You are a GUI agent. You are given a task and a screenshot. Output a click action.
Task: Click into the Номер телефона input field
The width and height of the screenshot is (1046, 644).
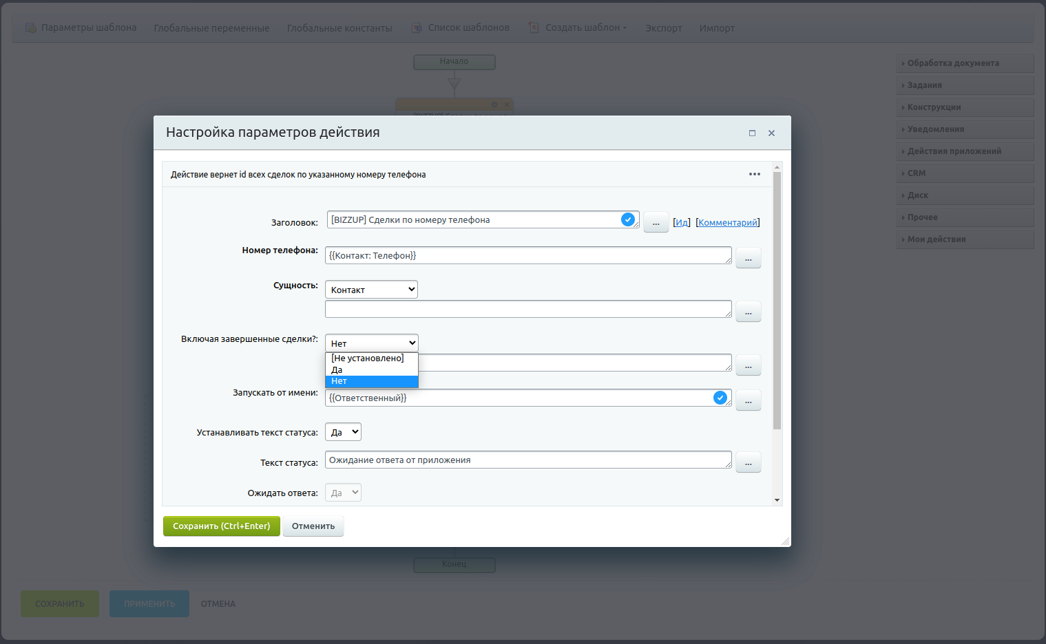click(x=527, y=255)
